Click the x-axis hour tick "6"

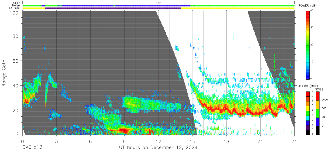point(90,141)
